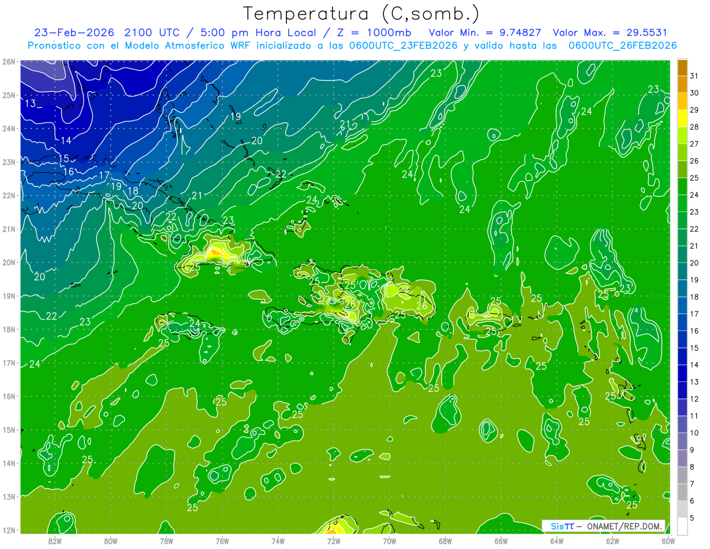Viewport: 710px width, 549px height.
Task: Click the '26N' latitude axis label
Action: [8, 62]
